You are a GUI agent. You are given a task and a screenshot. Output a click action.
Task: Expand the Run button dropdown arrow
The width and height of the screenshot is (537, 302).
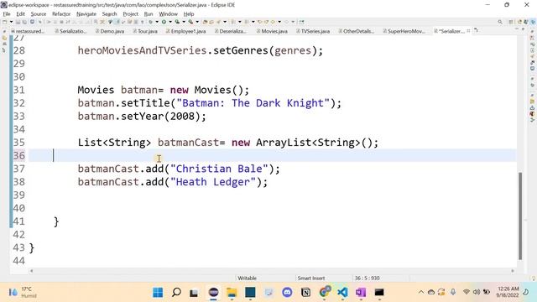point(170,22)
